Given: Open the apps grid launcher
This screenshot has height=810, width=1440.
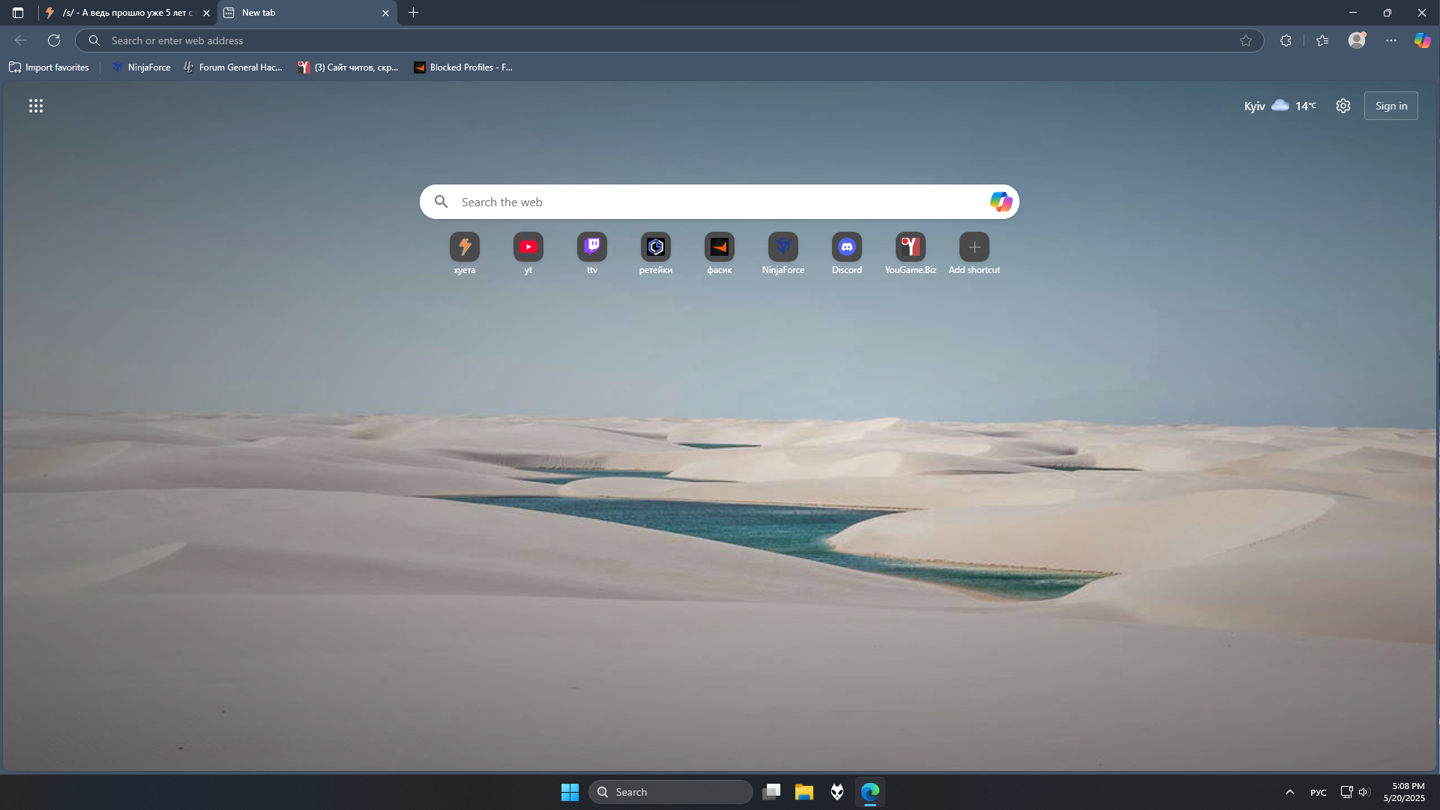Looking at the screenshot, I should [x=36, y=106].
